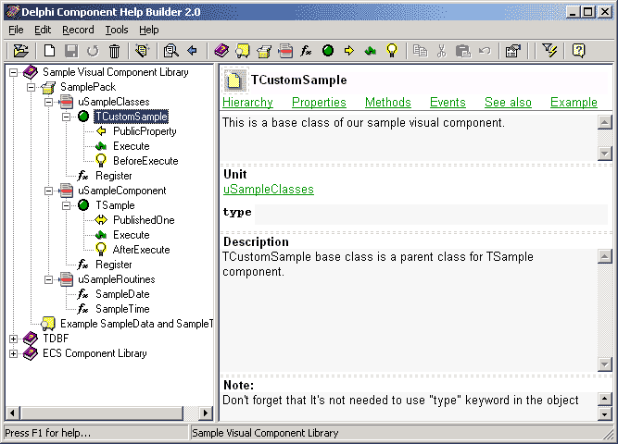This screenshot has width=618, height=444.
Task: Open the File menu
Action: pos(16,30)
